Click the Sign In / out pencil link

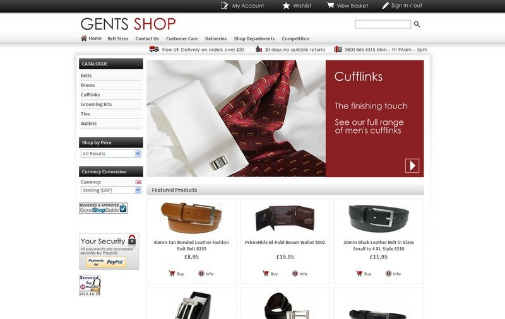[x=401, y=6]
